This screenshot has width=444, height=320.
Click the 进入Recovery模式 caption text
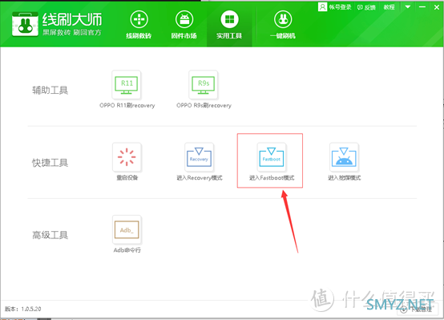(200, 178)
